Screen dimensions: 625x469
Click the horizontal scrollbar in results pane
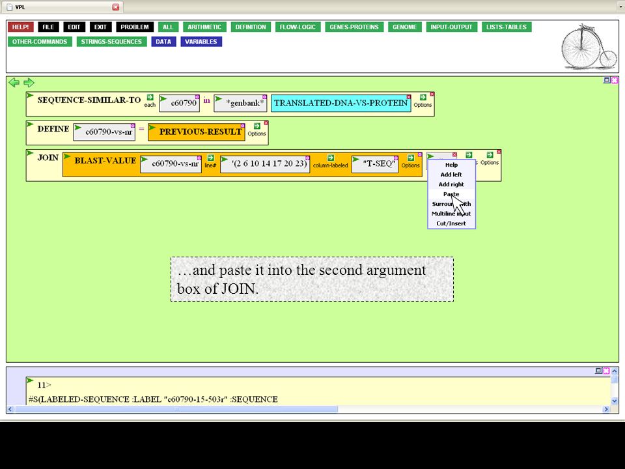(176, 409)
